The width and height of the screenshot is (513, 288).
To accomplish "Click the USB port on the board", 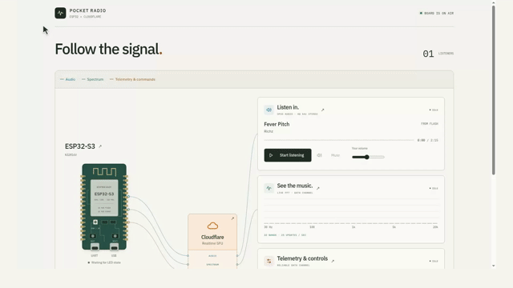I will coord(114,247).
